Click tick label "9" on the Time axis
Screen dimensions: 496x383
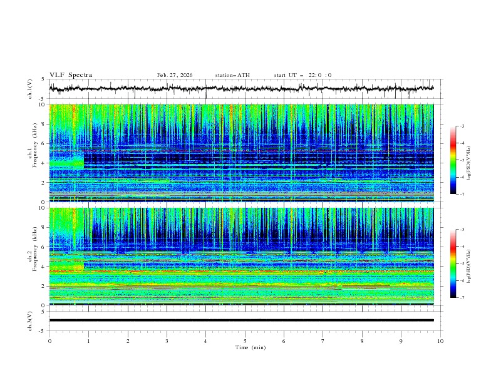(x=401, y=341)
